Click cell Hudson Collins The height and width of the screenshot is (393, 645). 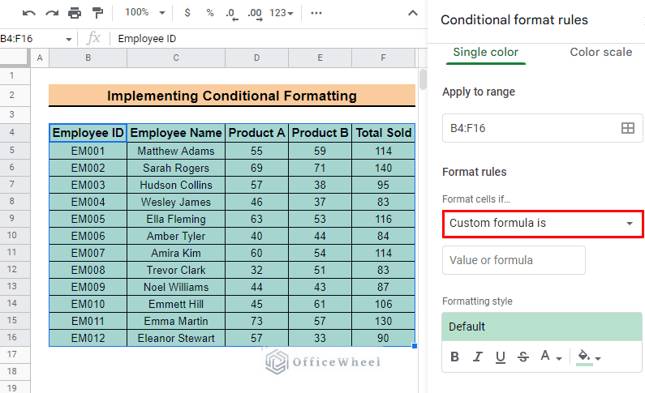click(x=176, y=186)
